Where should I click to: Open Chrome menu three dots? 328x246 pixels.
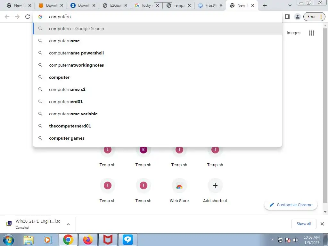(321, 17)
